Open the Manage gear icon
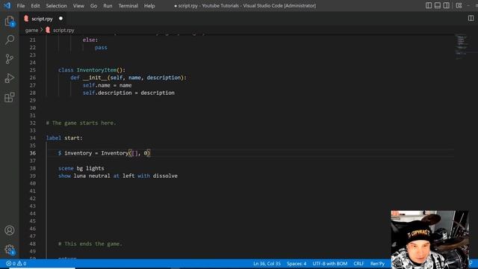 click(10, 250)
